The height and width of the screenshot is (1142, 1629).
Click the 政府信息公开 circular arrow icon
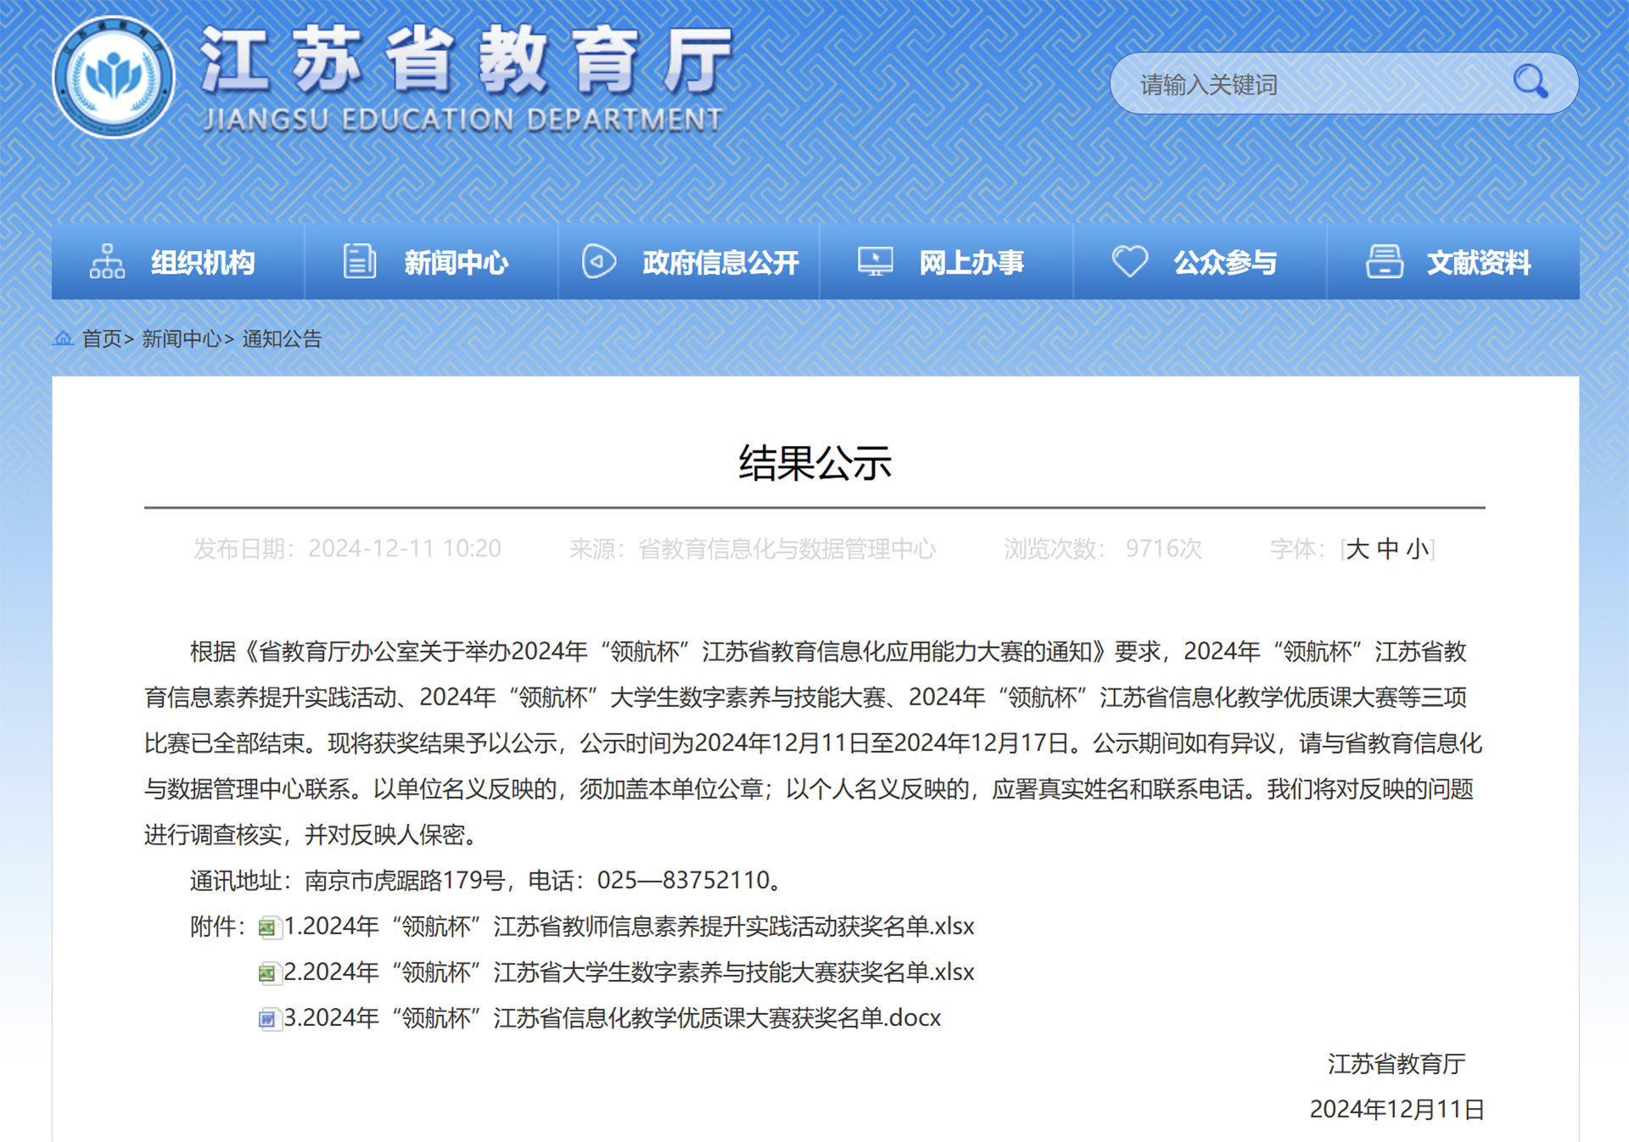598,261
